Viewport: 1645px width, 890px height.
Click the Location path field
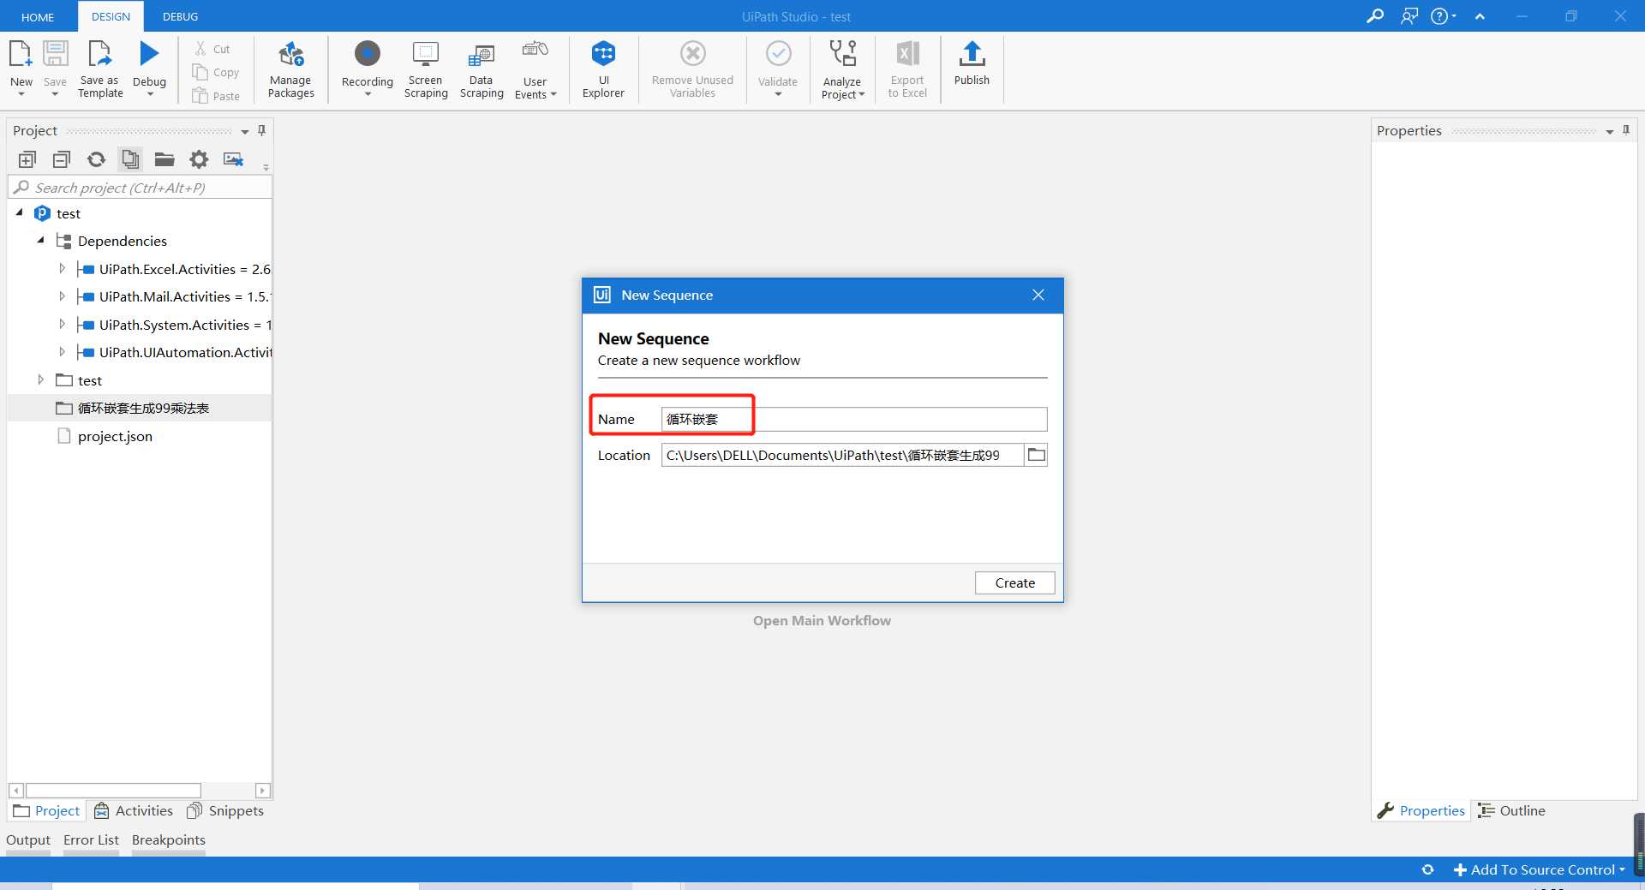pos(843,455)
